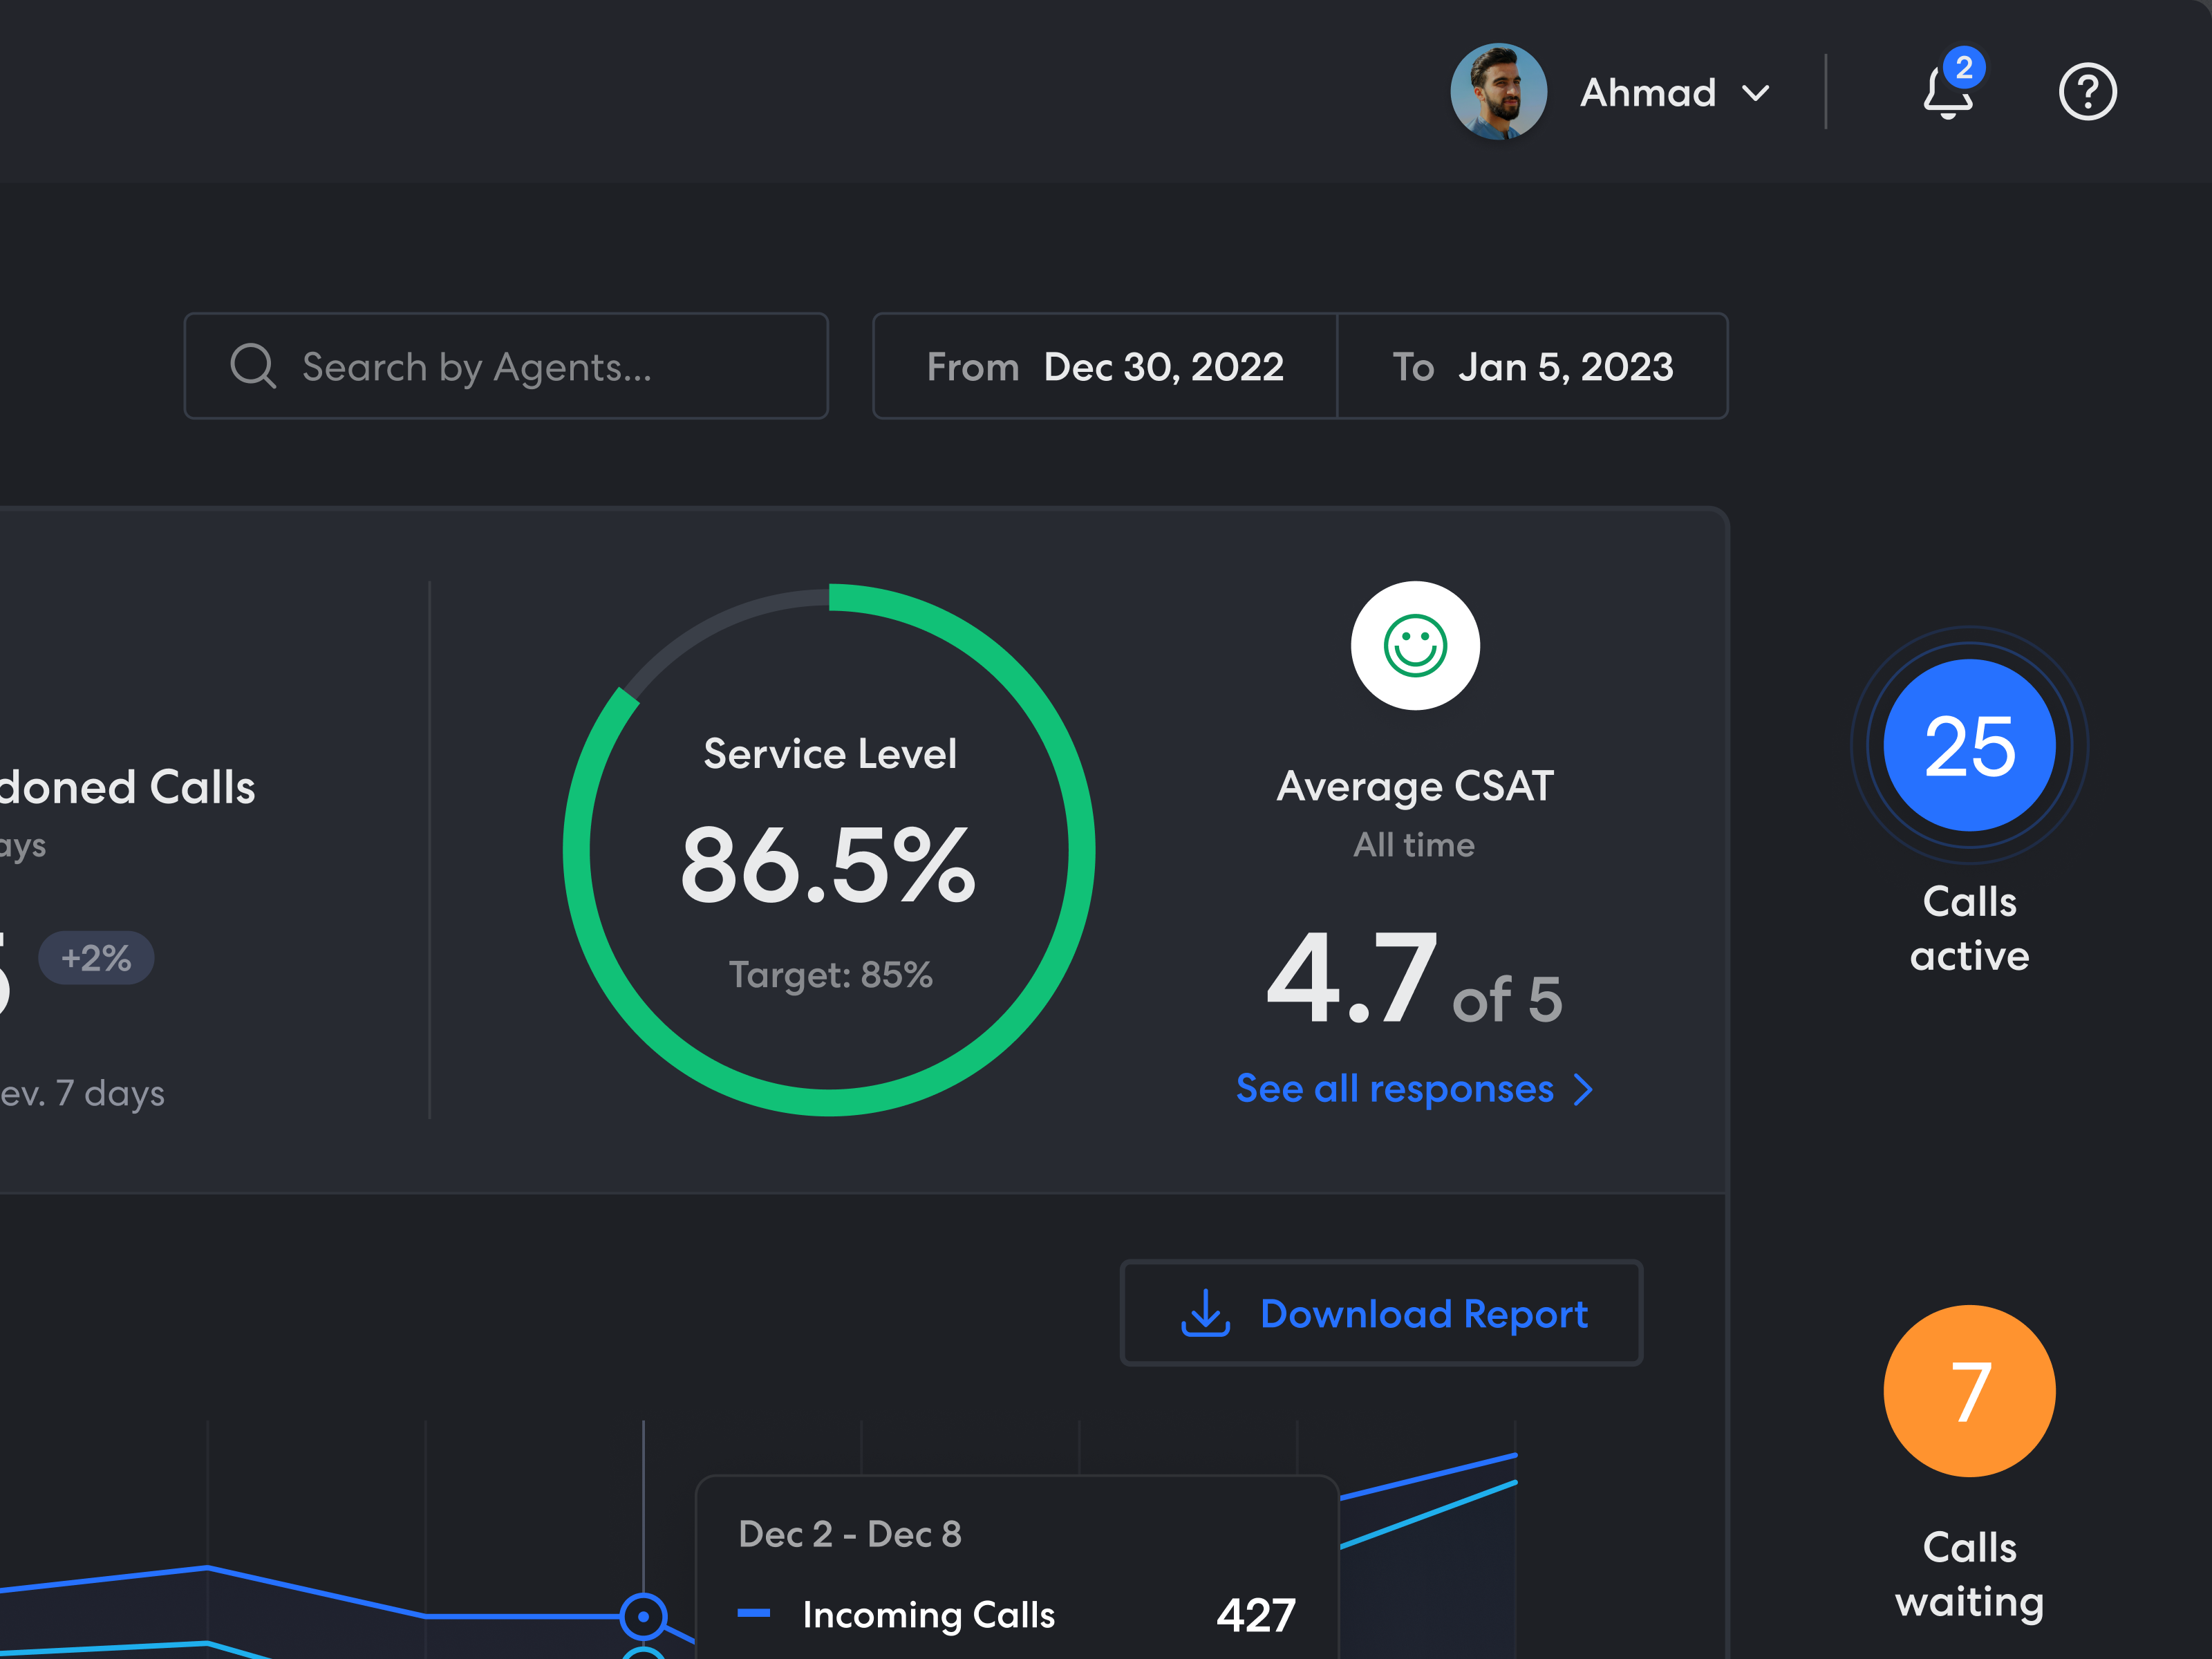The height and width of the screenshot is (1659, 2212).
Task: Select the Incoming Calls legend entry in the tooltip
Action: 928,1614
